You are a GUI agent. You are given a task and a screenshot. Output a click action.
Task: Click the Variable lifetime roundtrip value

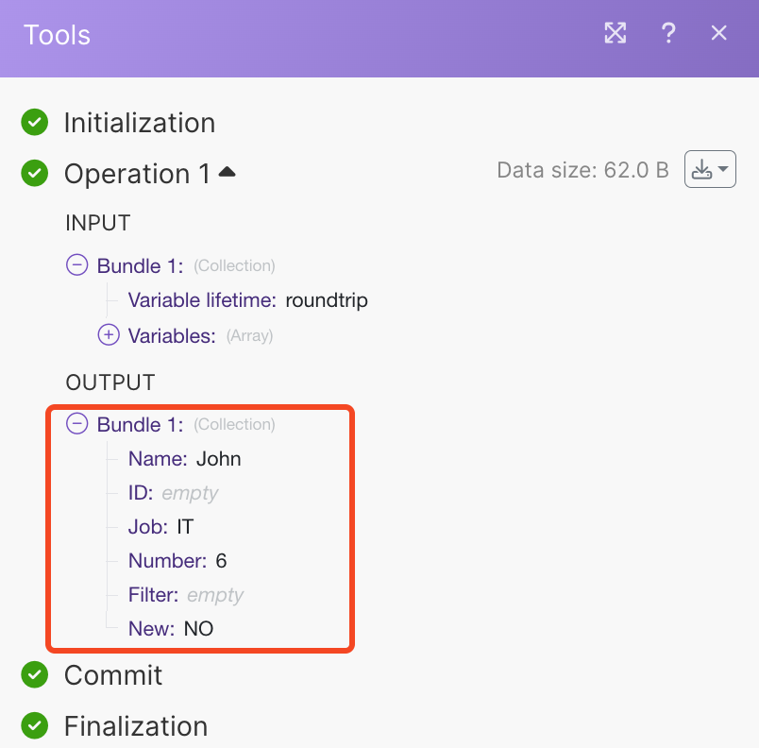coord(327,300)
